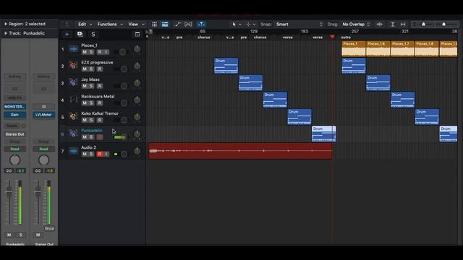The height and width of the screenshot is (260, 463).
Task: Mute the Pisces_1 track
Action: point(85,52)
